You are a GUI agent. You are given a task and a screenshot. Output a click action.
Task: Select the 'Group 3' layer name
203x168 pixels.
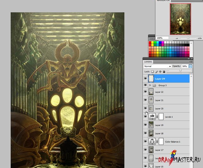[x=162, y=85]
